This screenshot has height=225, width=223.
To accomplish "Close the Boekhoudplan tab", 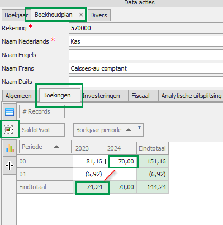I will 81,15.
